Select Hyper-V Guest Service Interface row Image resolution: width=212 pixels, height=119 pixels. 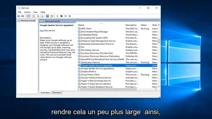117,84
